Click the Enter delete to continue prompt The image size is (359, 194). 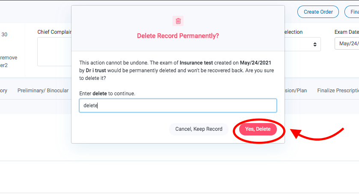107,94
